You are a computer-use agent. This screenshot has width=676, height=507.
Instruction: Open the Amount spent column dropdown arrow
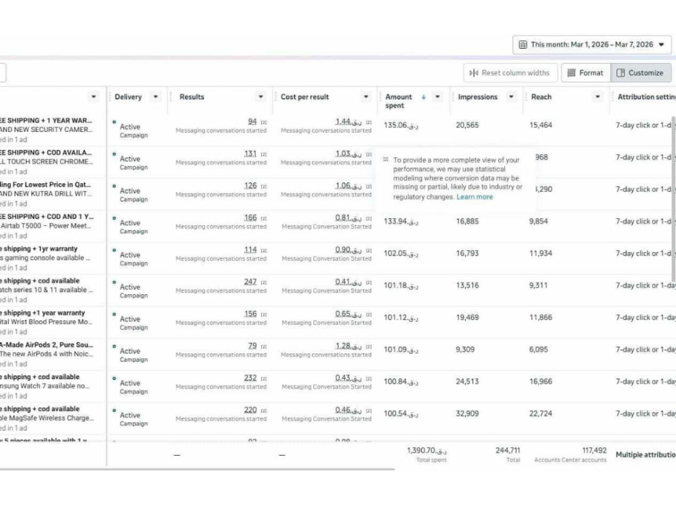(x=437, y=97)
